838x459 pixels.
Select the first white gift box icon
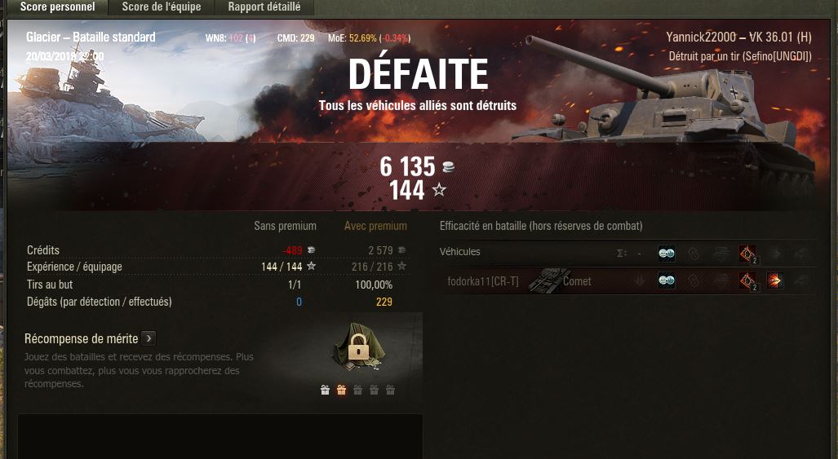point(325,391)
